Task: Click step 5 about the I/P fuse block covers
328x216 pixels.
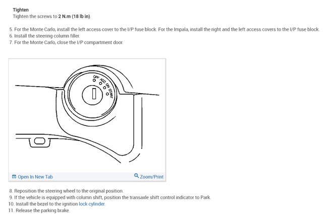Action: [x=164, y=29]
